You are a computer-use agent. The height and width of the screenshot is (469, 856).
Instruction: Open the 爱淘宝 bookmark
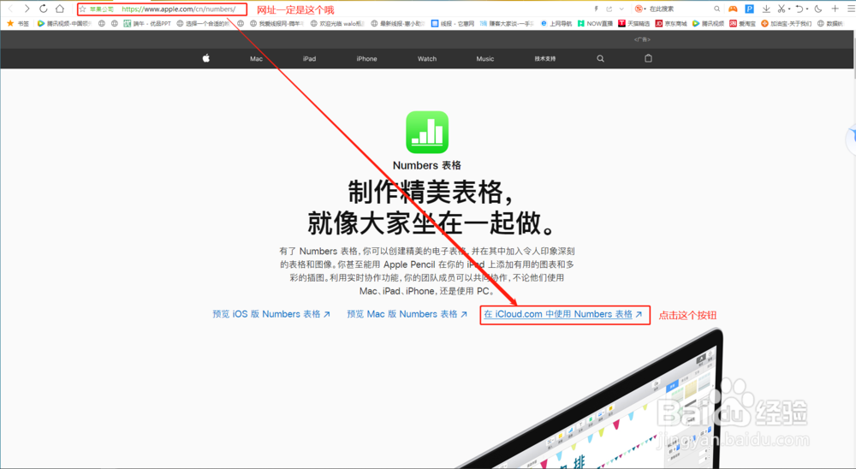(x=742, y=23)
